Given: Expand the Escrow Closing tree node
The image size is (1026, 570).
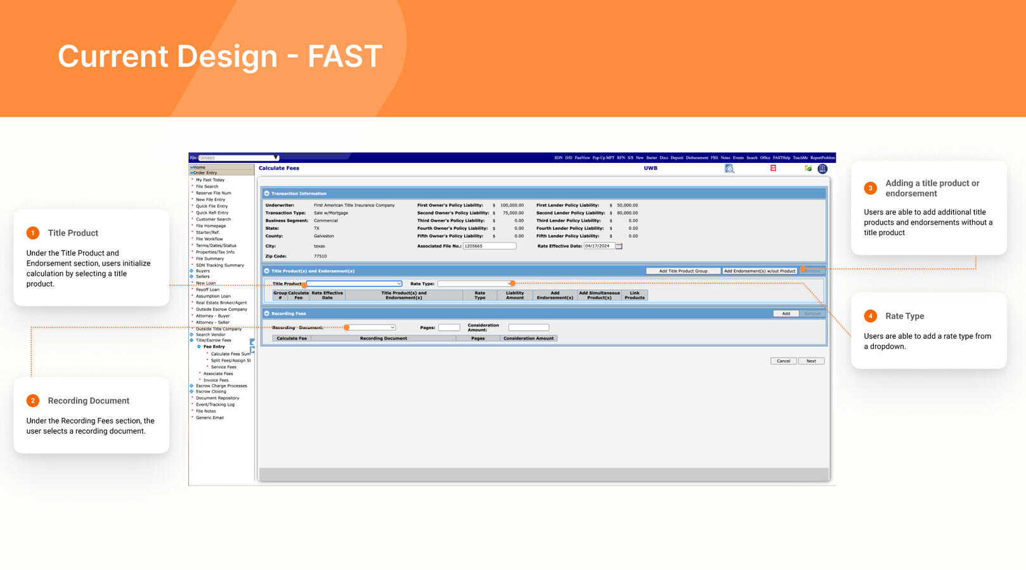Looking at the screenshot, I should tap(192, 392).
